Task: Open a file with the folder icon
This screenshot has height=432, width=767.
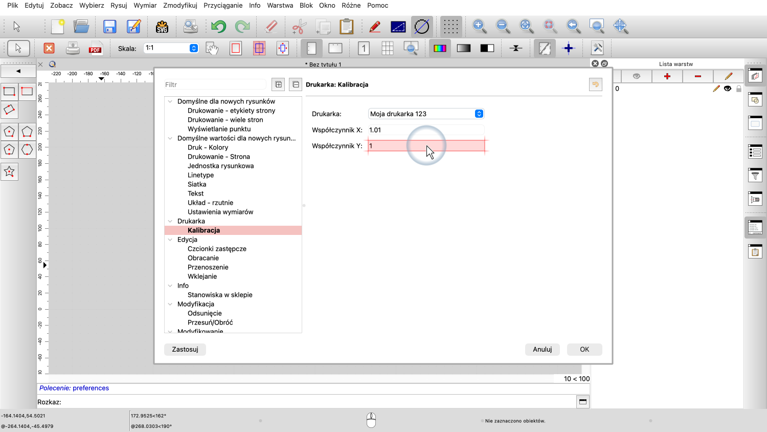Action: pyautogui.click(x=81, y=26)
